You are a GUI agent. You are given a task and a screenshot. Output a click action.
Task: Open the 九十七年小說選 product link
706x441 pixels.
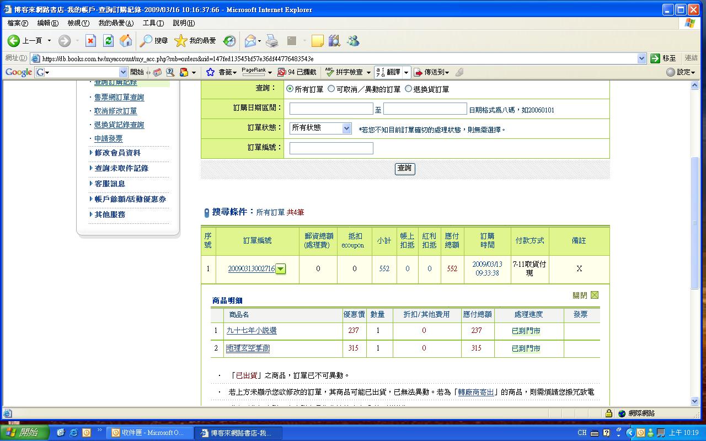pyautogui.click(x=252, y=331)
